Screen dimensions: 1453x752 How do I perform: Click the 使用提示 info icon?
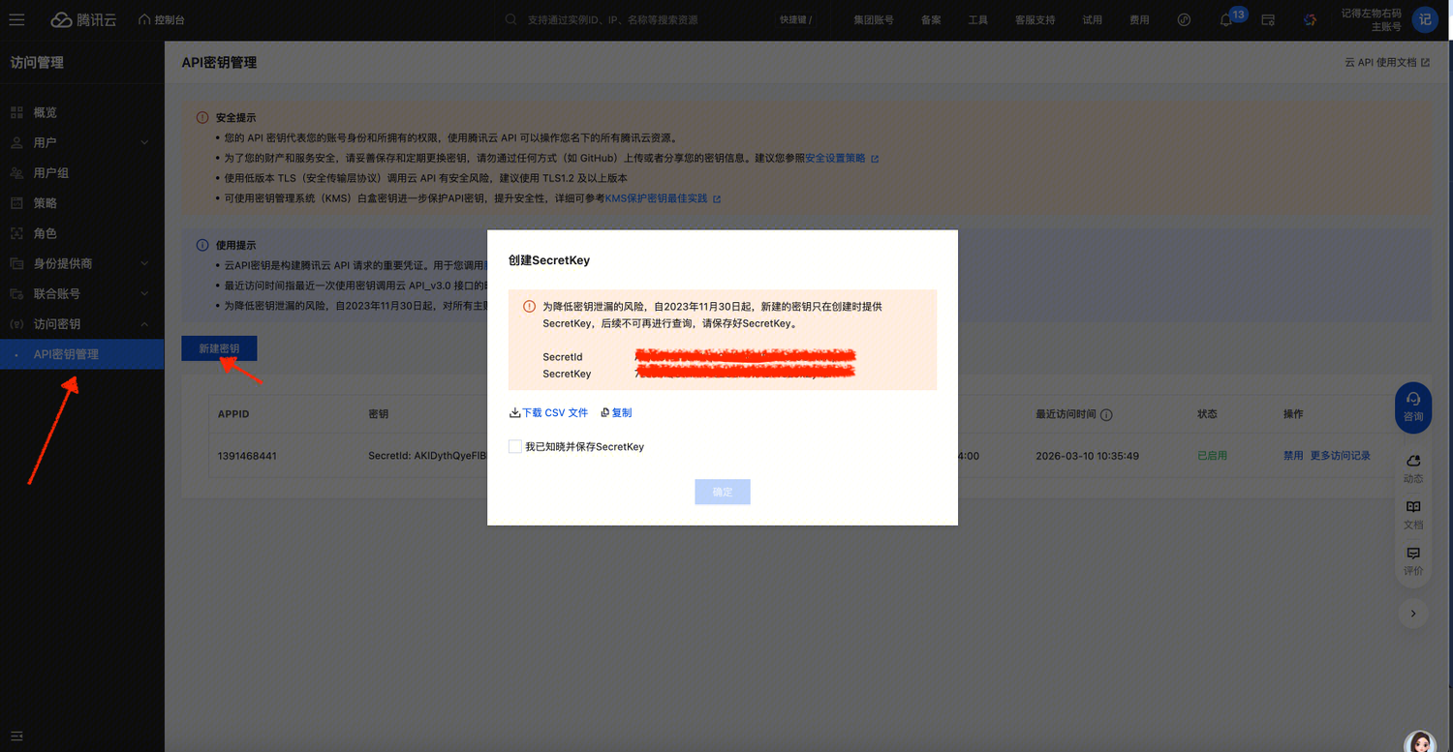pos(202,245)
